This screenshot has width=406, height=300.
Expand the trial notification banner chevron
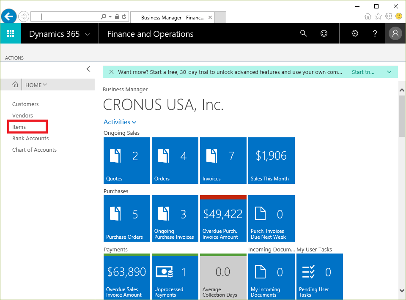click(x=389, y=72)
